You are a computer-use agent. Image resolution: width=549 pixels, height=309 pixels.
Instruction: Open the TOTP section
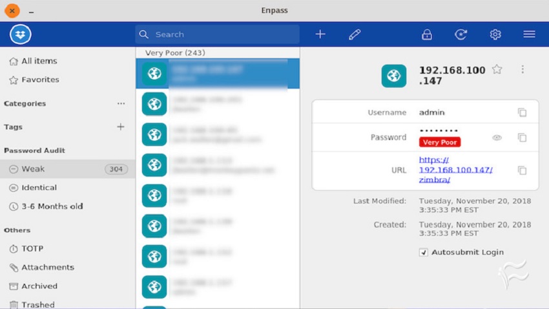point(68,249)
